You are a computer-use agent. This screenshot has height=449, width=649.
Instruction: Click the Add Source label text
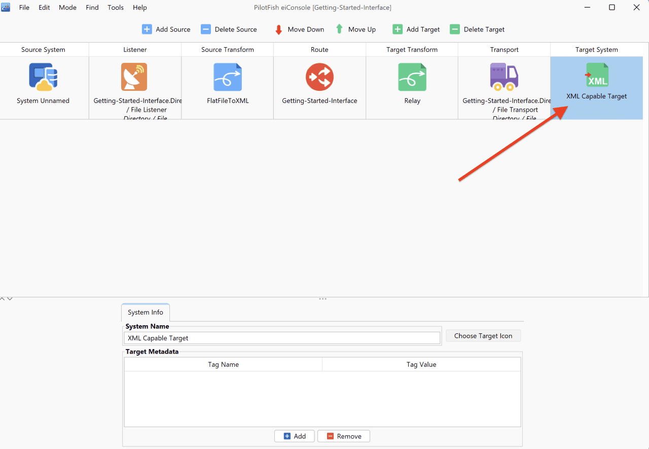coord(173,29)
